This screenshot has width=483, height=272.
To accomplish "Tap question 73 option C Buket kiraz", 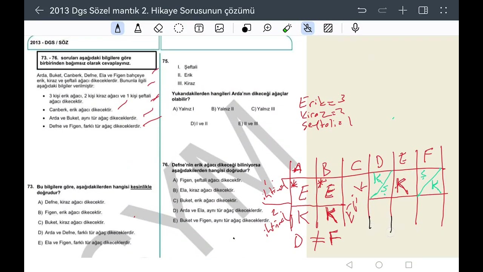I will point(71,223).
